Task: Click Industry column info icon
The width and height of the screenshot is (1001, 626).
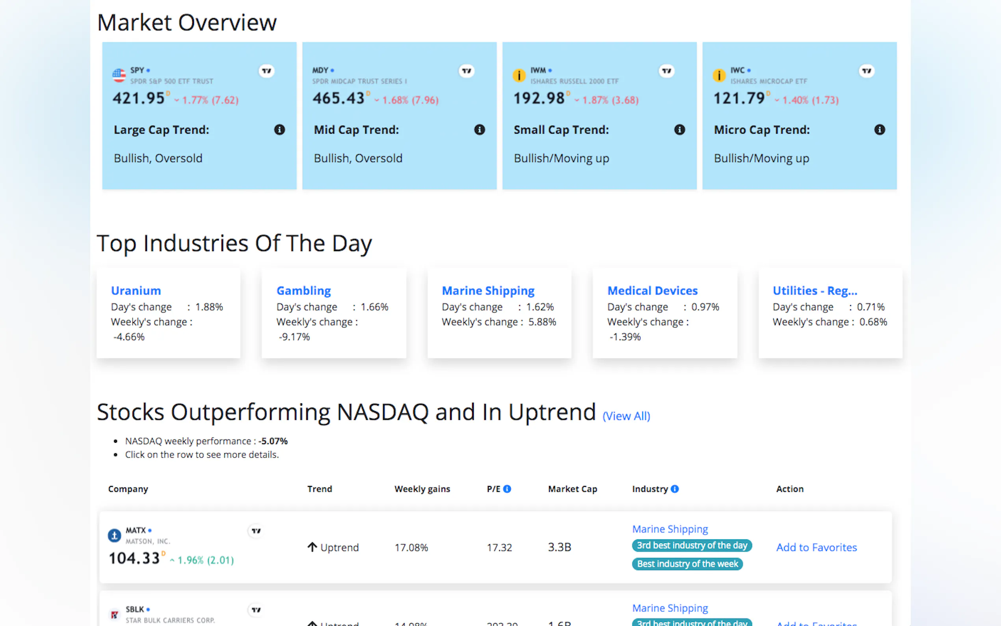Action: [675, 489]
